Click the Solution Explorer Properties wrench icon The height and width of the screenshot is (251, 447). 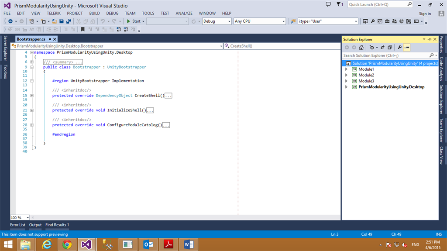coord(399,47)
